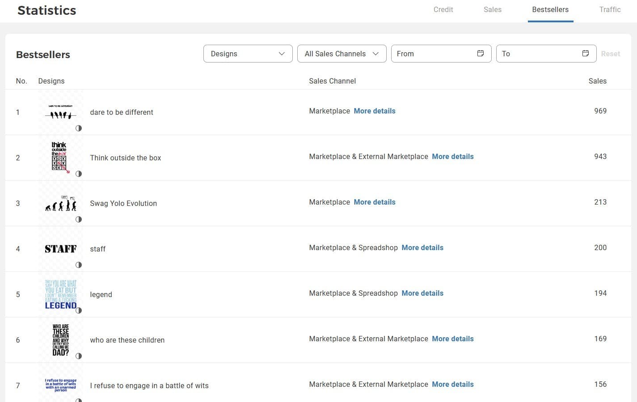Open the Traffic tab
Viewport: 637px width, 402px height.
point(610,10)
